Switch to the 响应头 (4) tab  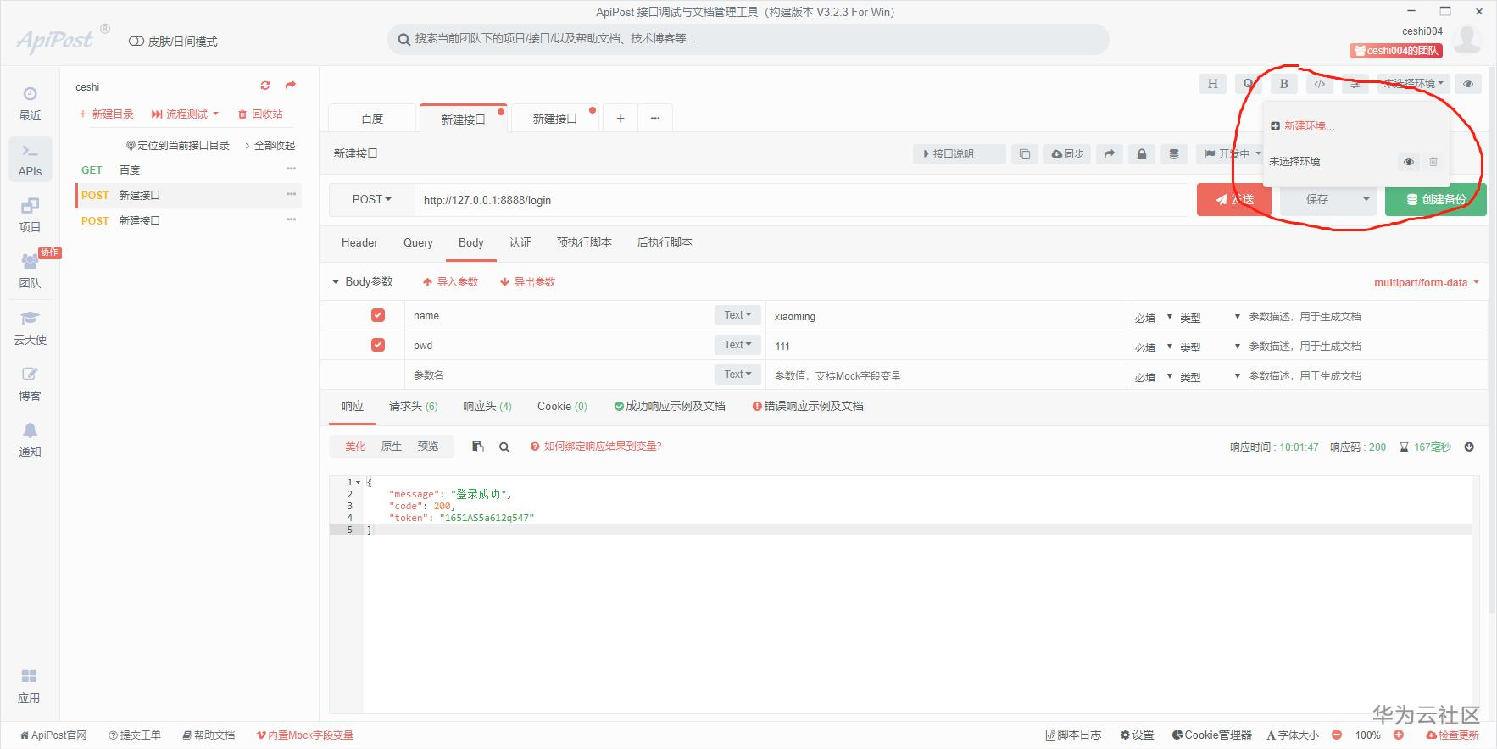pyautogui.click(x=487, y=406)
